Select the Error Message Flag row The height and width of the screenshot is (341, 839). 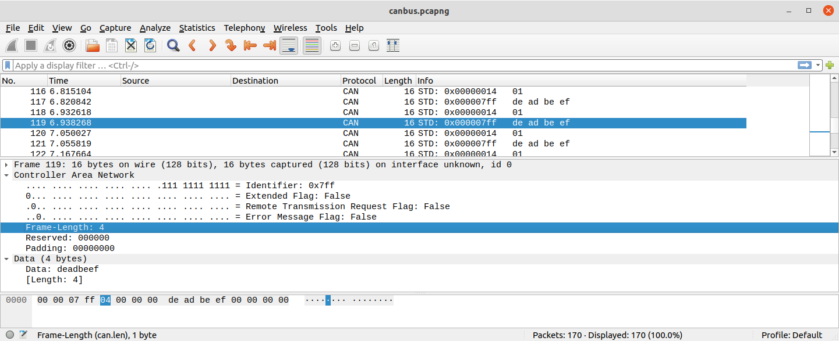(419, 217)
